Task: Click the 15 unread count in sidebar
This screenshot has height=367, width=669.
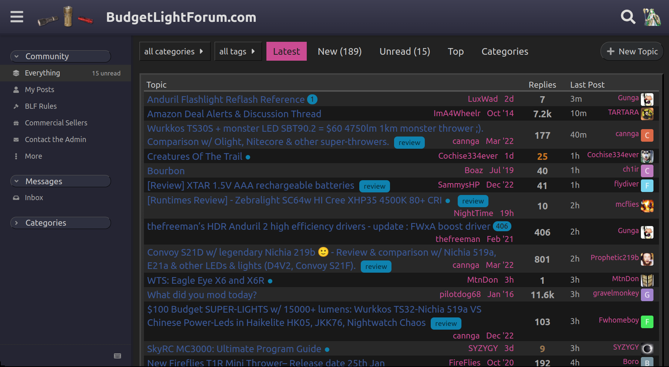Action: 106,73
